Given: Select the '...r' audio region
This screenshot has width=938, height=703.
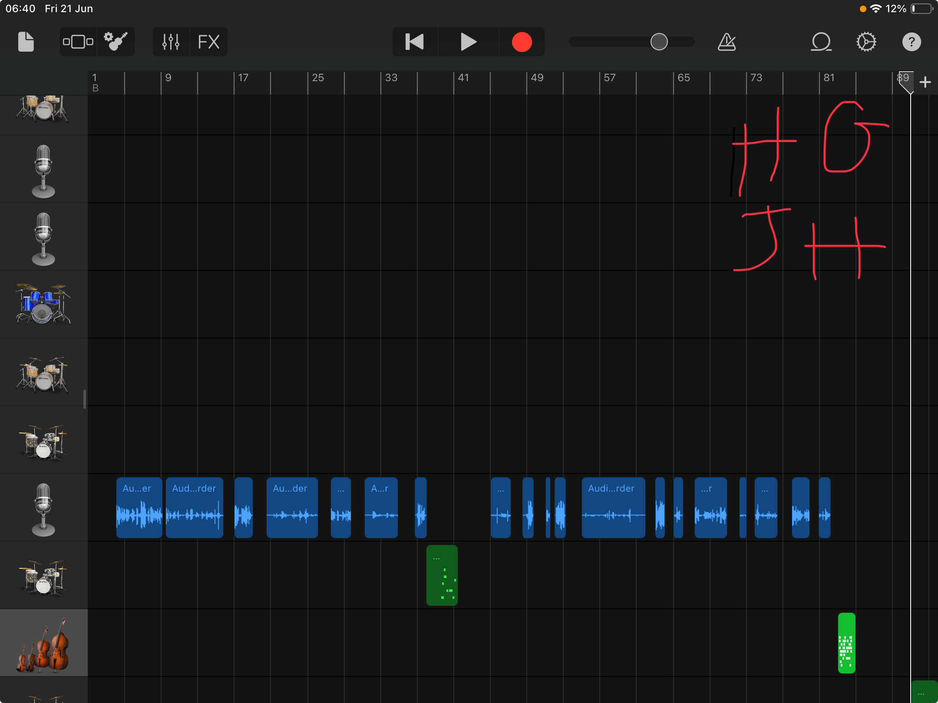Looking at the screenshot, I should click(x=710, y=508).
